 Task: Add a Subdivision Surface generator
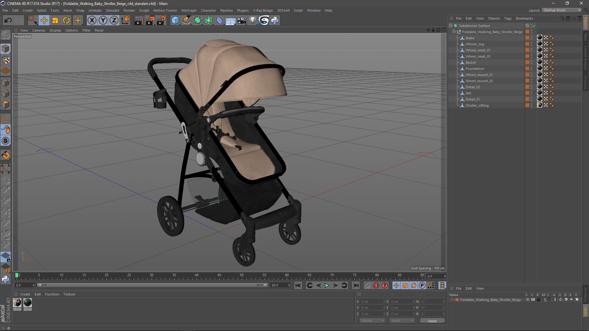(x=198, y=21)
